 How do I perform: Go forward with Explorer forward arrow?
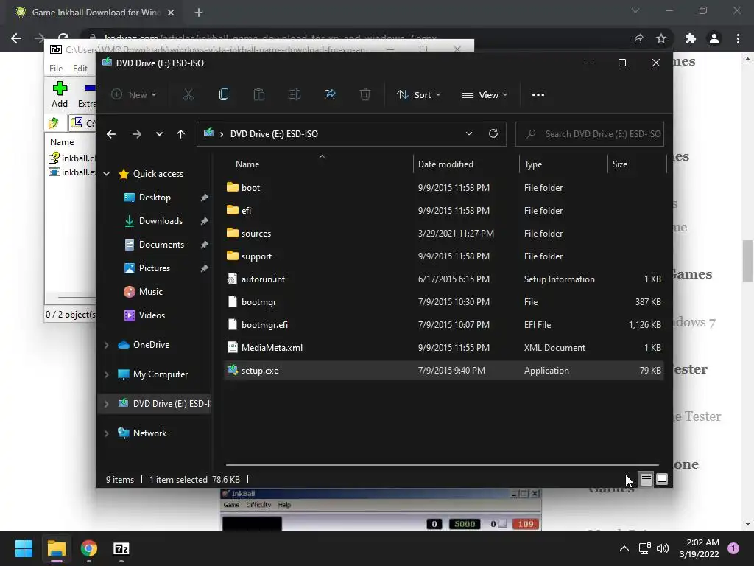click(136, 134)
